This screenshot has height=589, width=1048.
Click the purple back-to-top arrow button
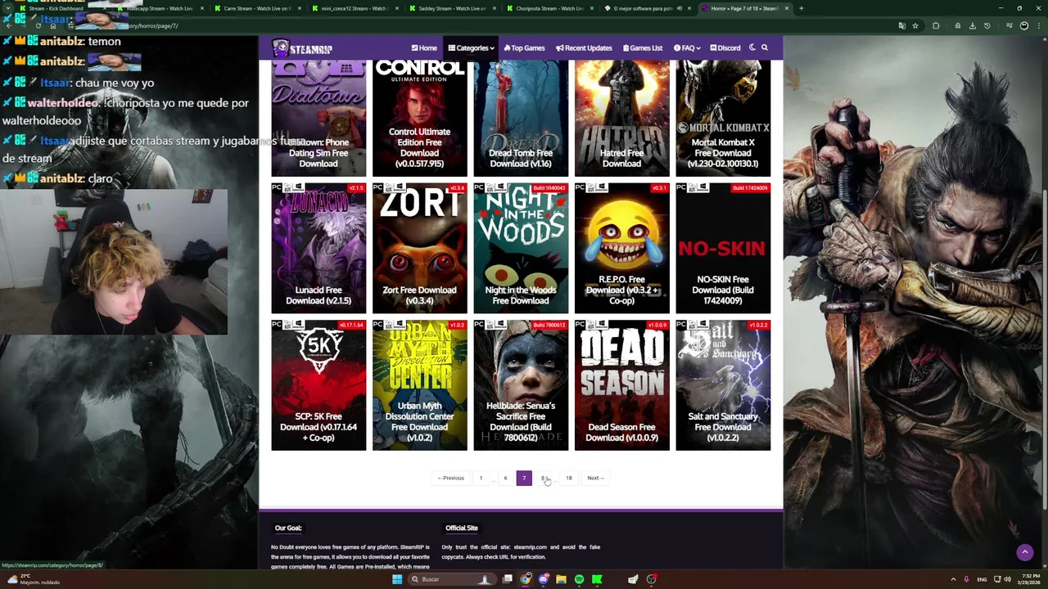pyautogui.click(x=1024, y=552)
